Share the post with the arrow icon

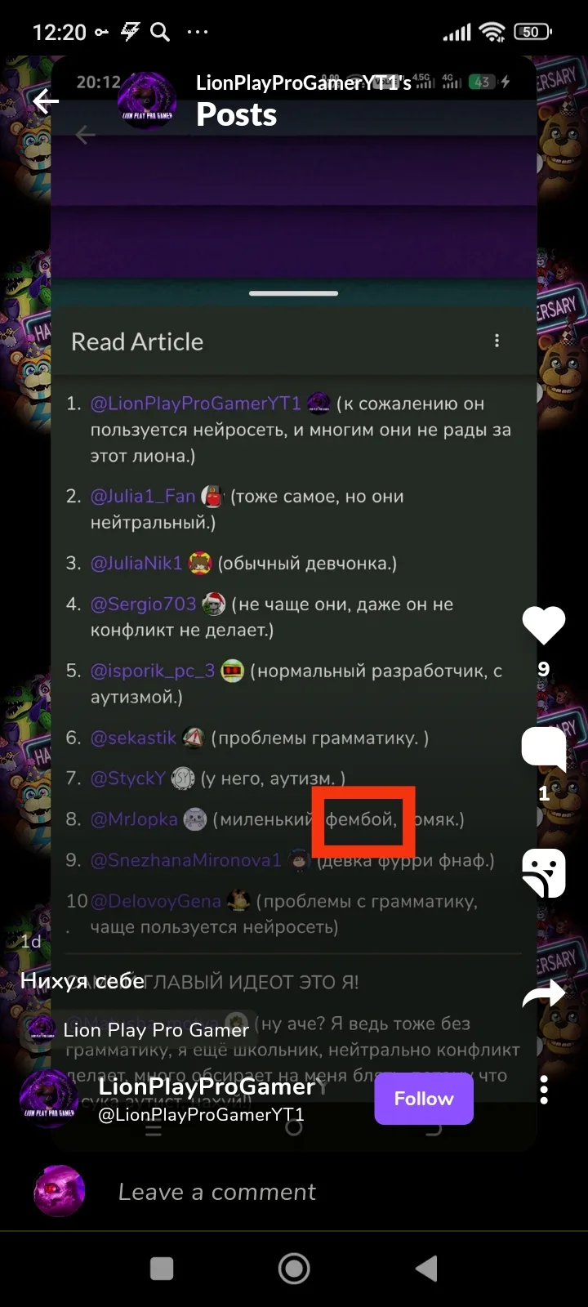point(544,993)
